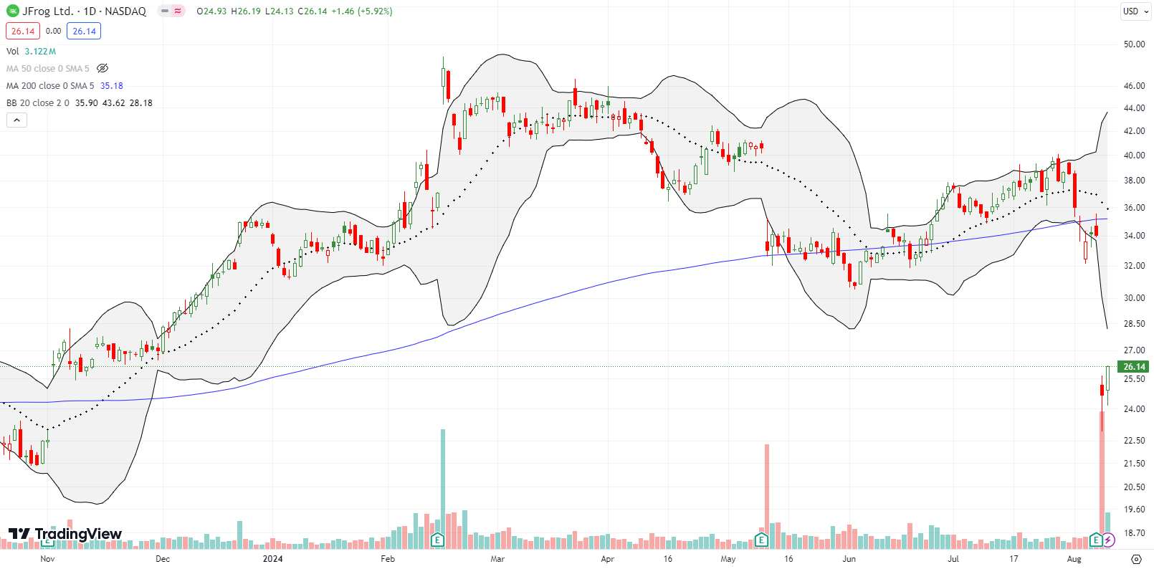Screen dimensions: 1154x569
Task: Select the MA 50 close 0 SMA 5 legend
Action: [48, 68]
